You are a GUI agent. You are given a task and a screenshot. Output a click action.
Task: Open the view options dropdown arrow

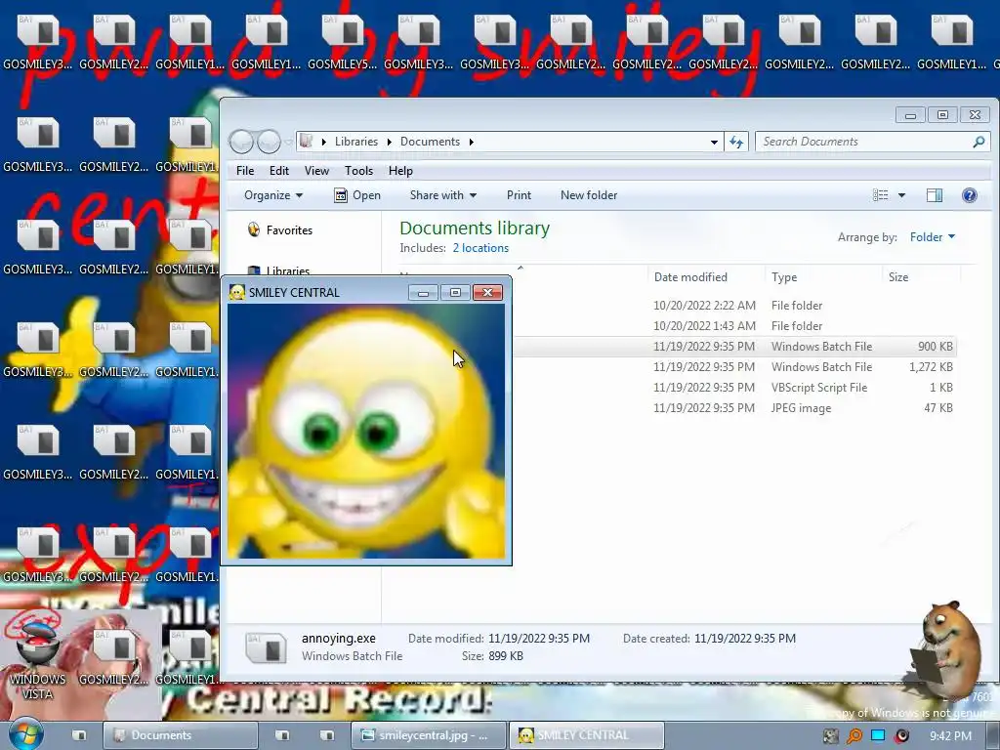click(x=901, y=195)
